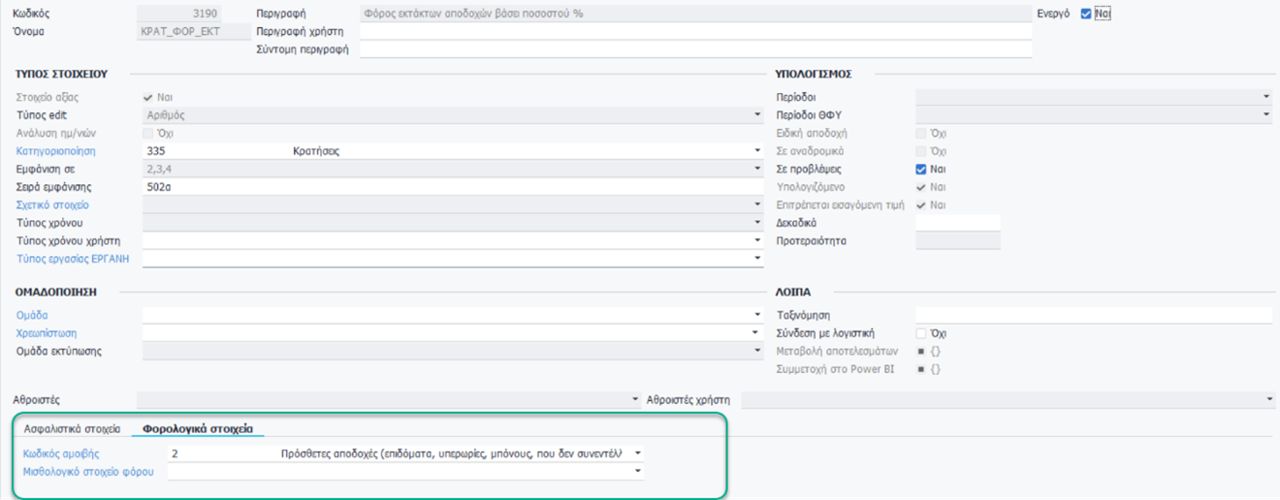The height and width of the screenshot is (500, 1280).
Task: Open the Κωδικός αμοιβής dropdown list
Action: [637, 453]
